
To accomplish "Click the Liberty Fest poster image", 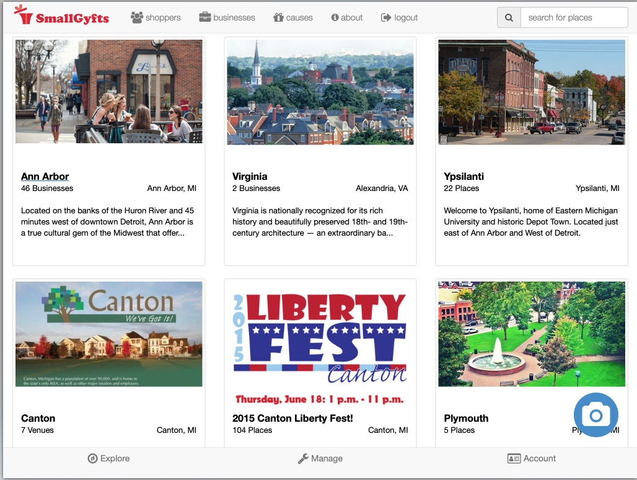I will 320,345.
